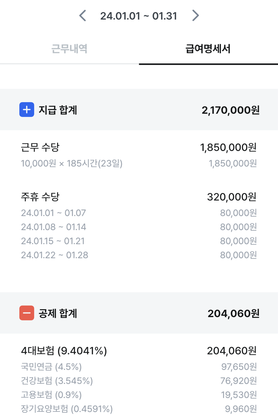Viewport: 278px width, 419px height.
Task: Tap the date range 24.01.01 ~ 01.31
Action: click(139, 16)
